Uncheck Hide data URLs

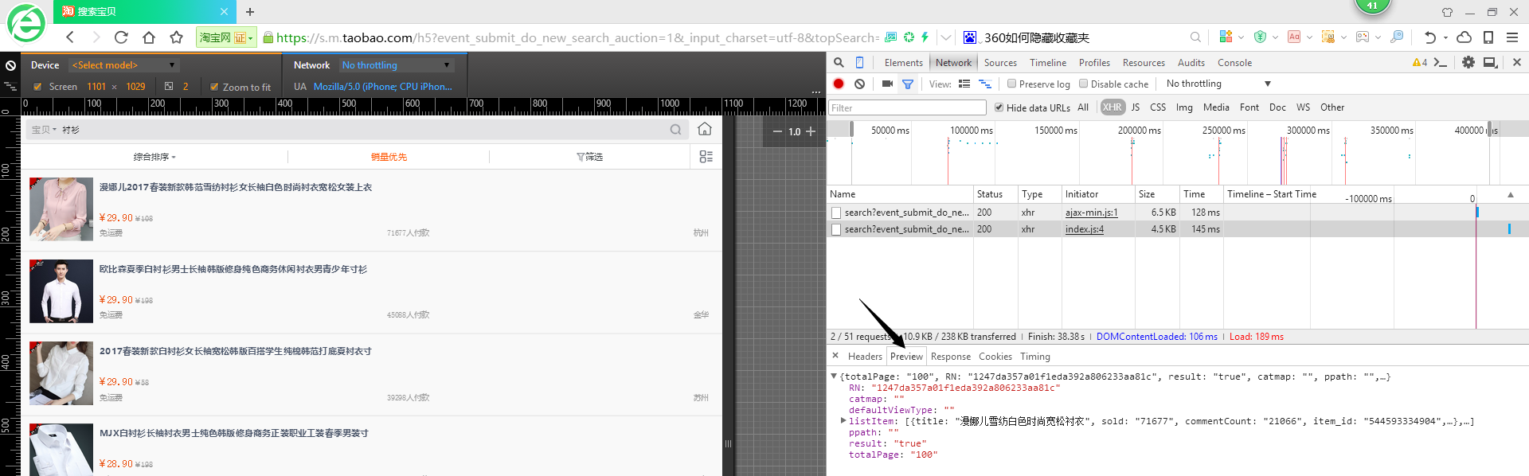[x=999, y=107]
